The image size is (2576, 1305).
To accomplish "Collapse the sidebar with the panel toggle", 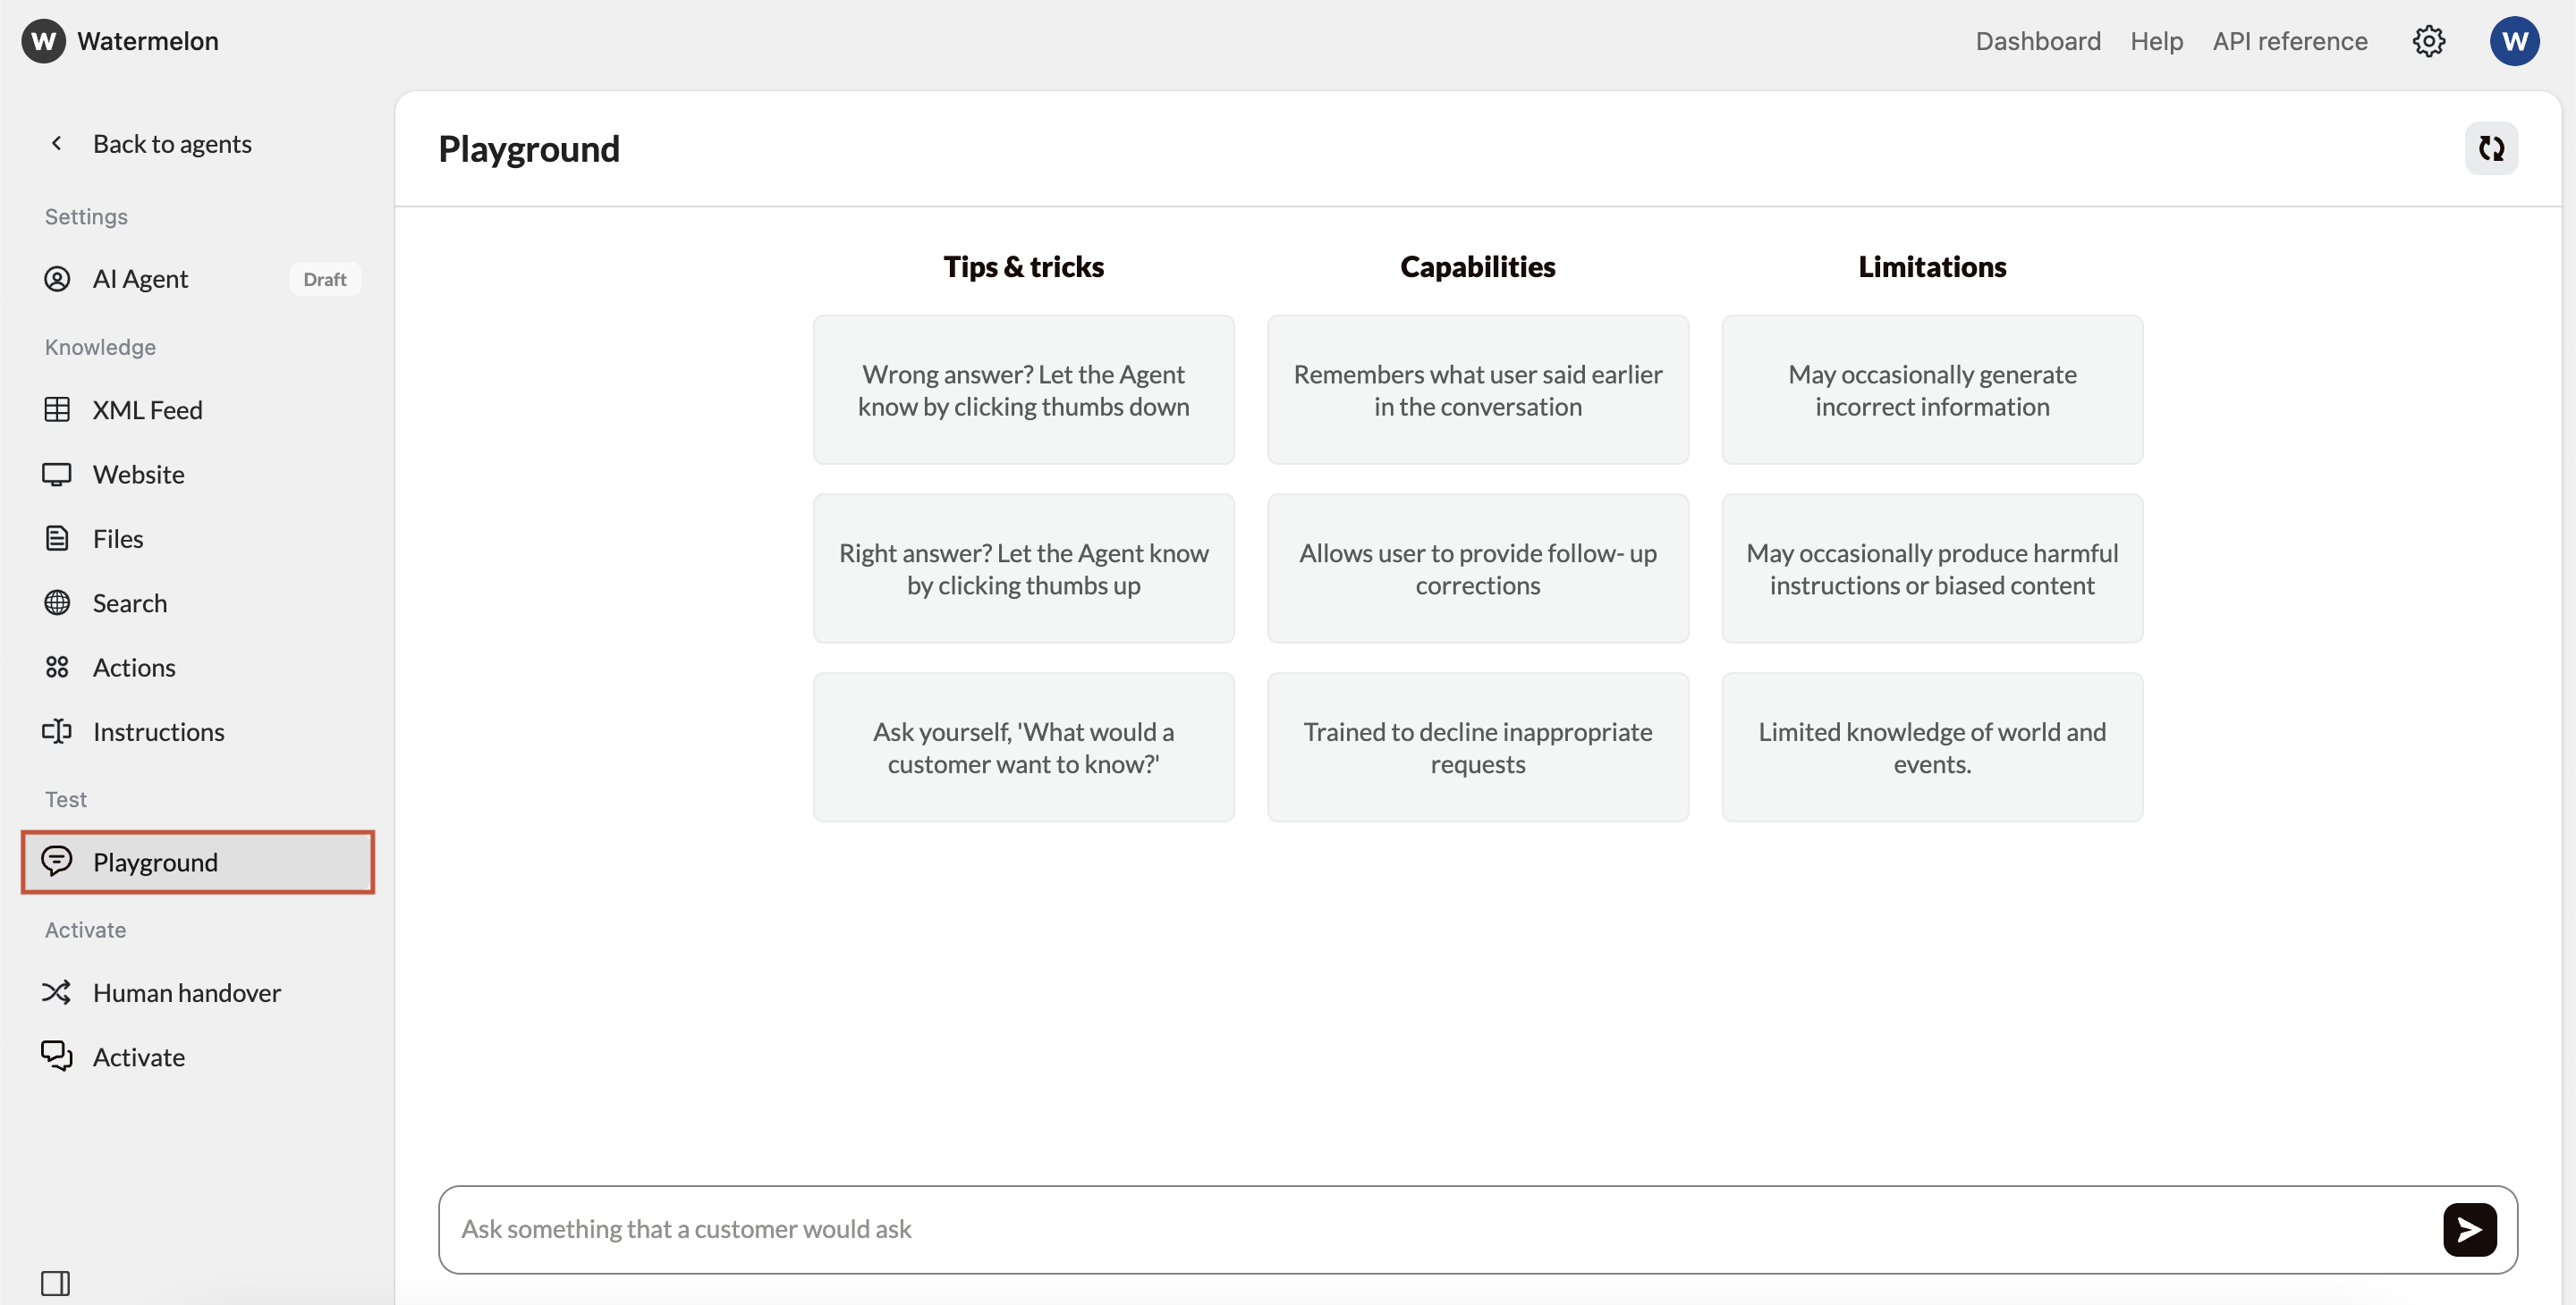I will (x=56, y=1283).
